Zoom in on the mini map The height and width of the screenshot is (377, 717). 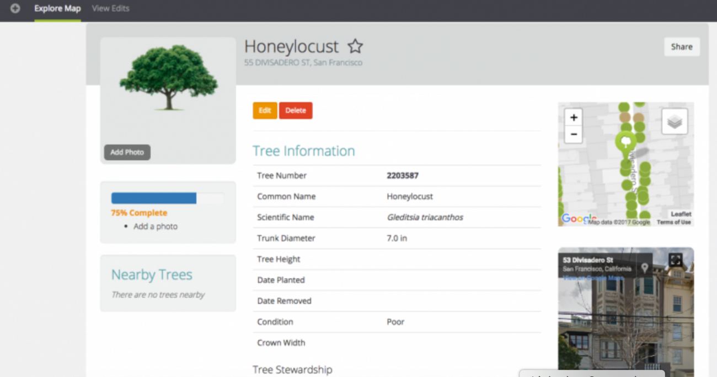(574, 117)
